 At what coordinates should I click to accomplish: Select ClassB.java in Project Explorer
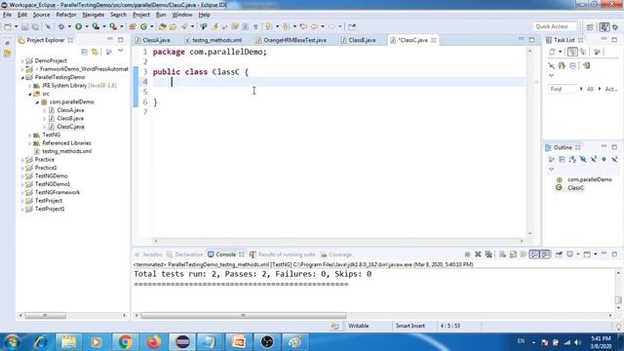pyautogui.click(x=70, y=119)
